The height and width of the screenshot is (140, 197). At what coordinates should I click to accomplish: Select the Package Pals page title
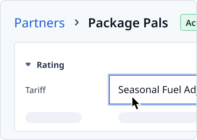[128, 23]
